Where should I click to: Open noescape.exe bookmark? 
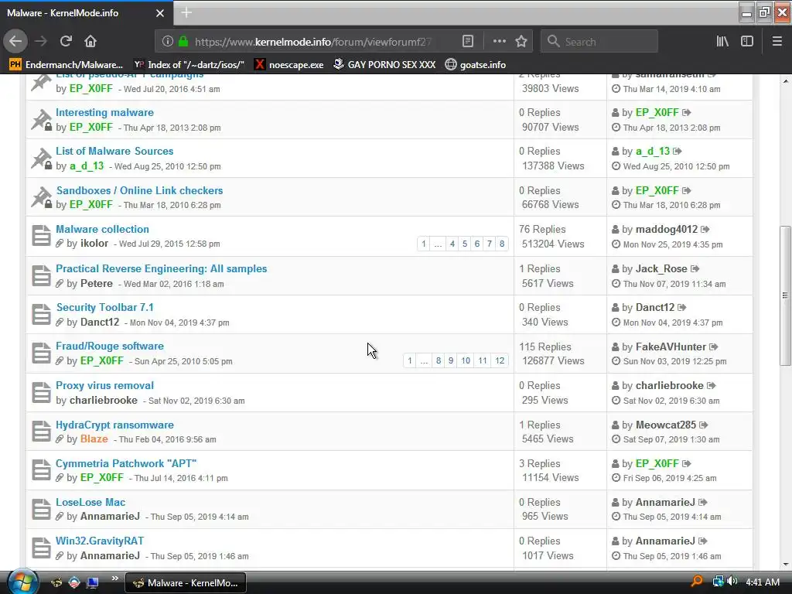pyautogui.click(x=289, y=65)
